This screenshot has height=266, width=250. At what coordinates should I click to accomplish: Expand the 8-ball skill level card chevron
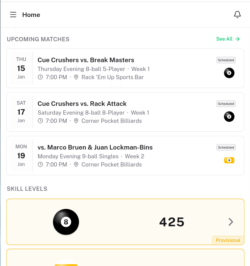pos(231,222)
